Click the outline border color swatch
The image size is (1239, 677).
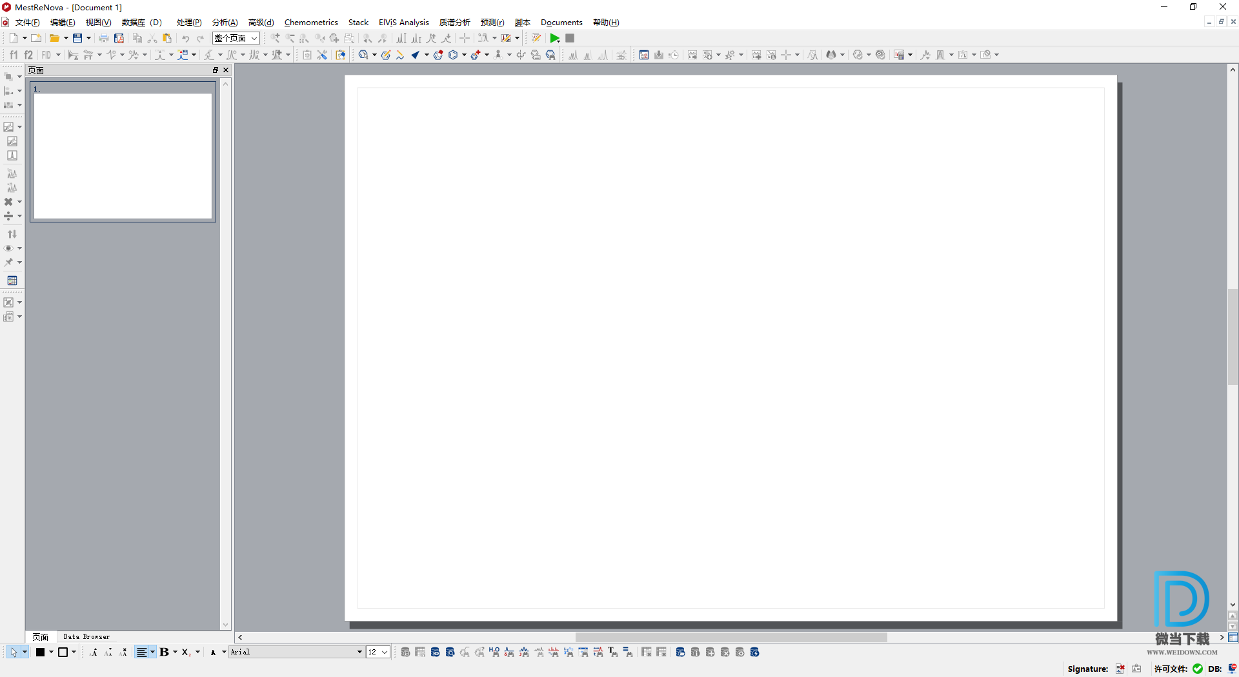tap(63, 652)
